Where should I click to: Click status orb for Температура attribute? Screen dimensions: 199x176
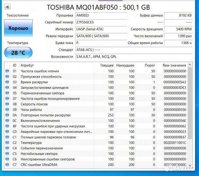(x=7, y=143)
